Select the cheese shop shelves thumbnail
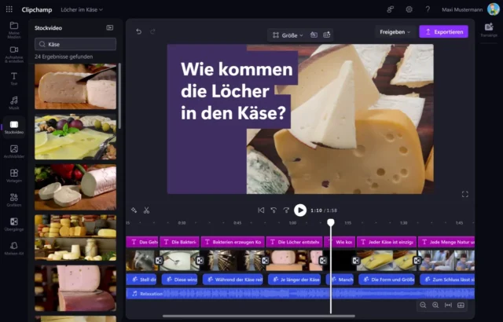Image resolution: width=503 pixels, height=322 pixels. [75, 237]
